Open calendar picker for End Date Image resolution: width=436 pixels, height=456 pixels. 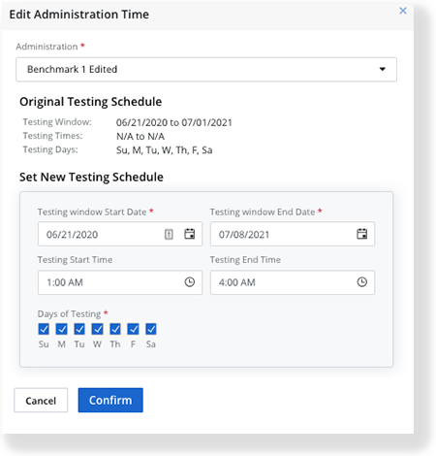pos(361,234)
